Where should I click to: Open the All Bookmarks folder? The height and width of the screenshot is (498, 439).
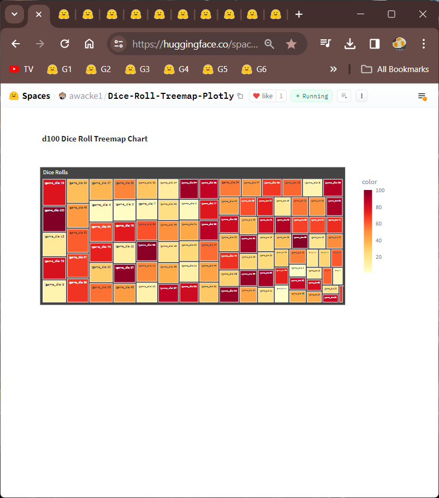395,69
